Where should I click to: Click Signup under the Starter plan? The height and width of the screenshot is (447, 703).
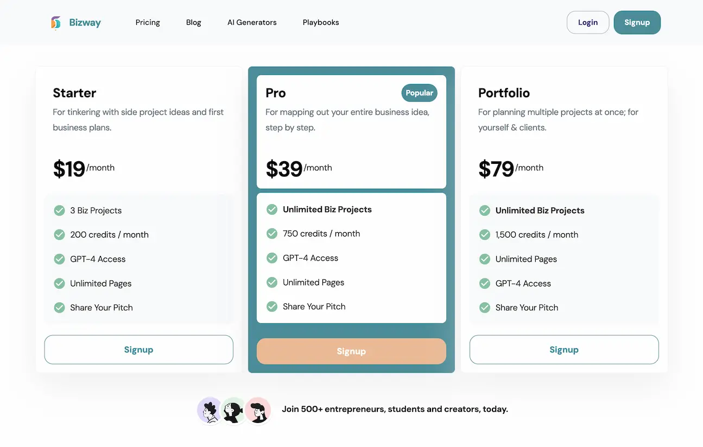138,349
